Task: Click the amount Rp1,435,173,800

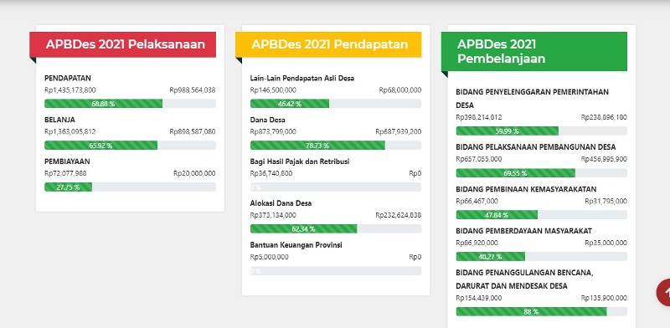Action: (x=70, y=90)
